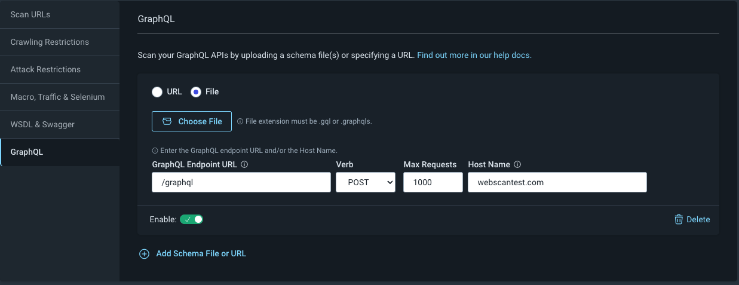Click the info icon beside file extension note
The height and width of the screenshot is (285, 739).
click(x=240, y=121)
